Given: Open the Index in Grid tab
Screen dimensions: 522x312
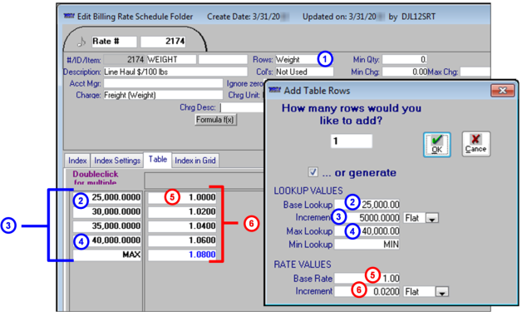Looking at the screenshot, I should [195, 161].
